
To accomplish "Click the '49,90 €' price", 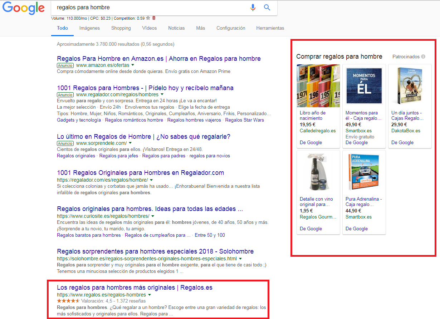I will (x=353, y=125).
